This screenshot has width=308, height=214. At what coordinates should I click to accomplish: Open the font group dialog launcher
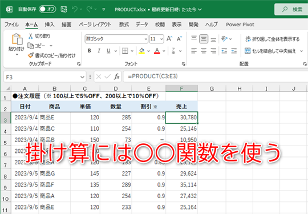[x=184, y=64]
